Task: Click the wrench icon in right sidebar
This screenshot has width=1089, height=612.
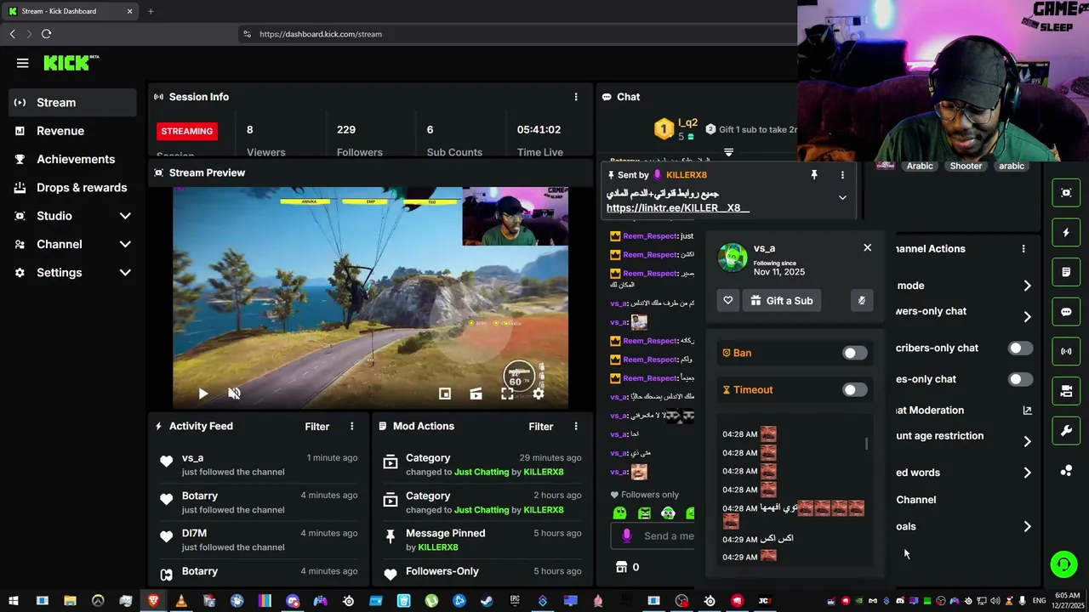Action: coord(1066,431)
